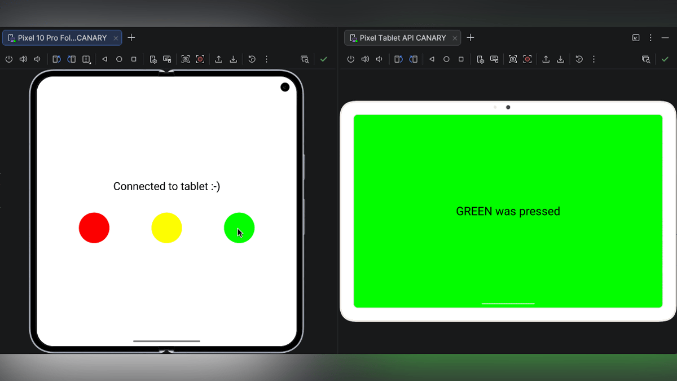
Task: Rotate the tablet emulator counterclockwise
Action: [x=399, y=59]
